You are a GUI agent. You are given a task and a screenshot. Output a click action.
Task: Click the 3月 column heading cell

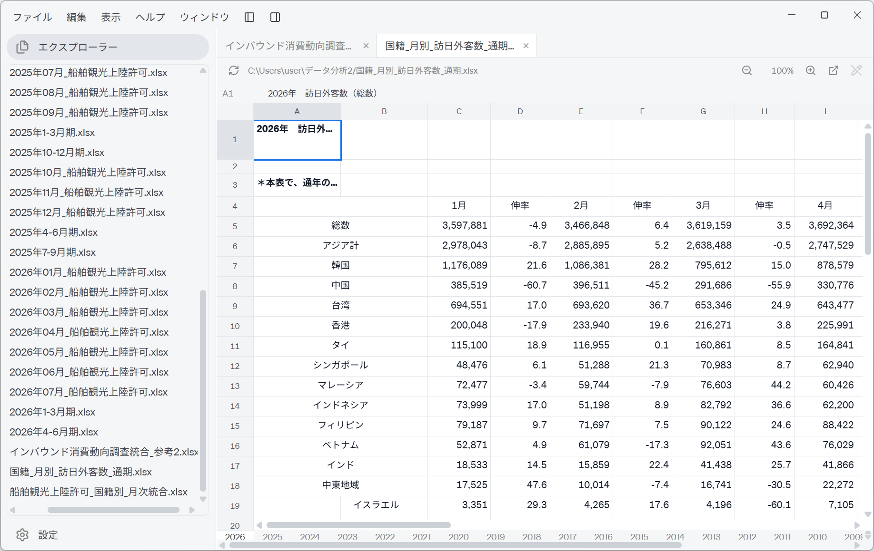703,205
